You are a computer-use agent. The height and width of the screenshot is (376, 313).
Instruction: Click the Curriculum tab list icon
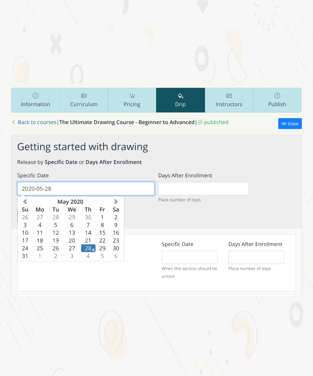tap(84, 96)
